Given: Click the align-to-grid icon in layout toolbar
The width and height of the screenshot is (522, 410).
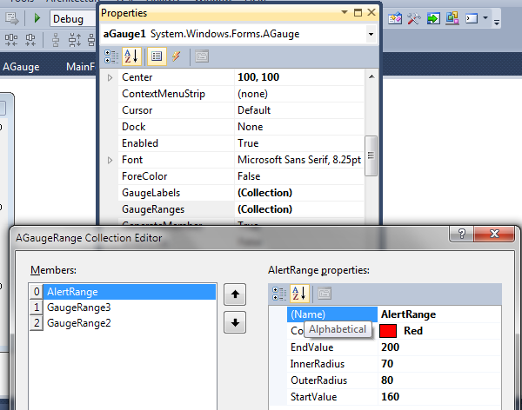Looking at the screenshot, I should click(x=11, y=40).
